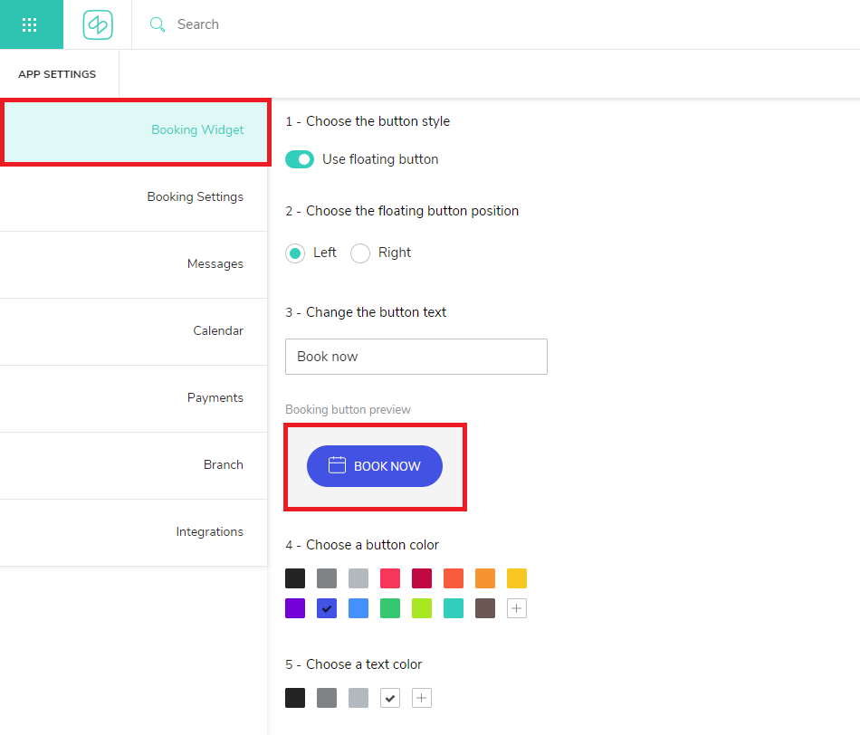Add a custom text color with plus icon
860x735 pixels.
pyautogui.click(x=422, y=698)
